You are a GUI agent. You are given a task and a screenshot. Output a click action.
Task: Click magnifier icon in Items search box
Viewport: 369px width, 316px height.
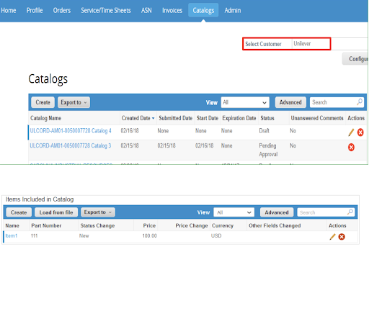(x=350, y=212)
